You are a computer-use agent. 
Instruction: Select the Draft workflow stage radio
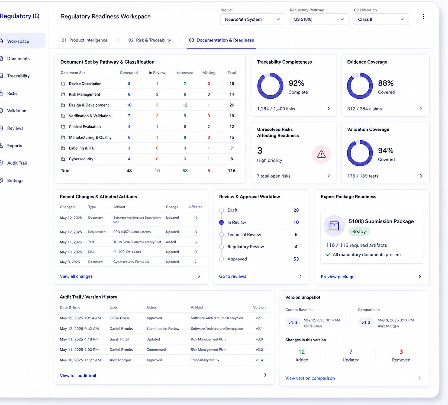coord(221,210)
